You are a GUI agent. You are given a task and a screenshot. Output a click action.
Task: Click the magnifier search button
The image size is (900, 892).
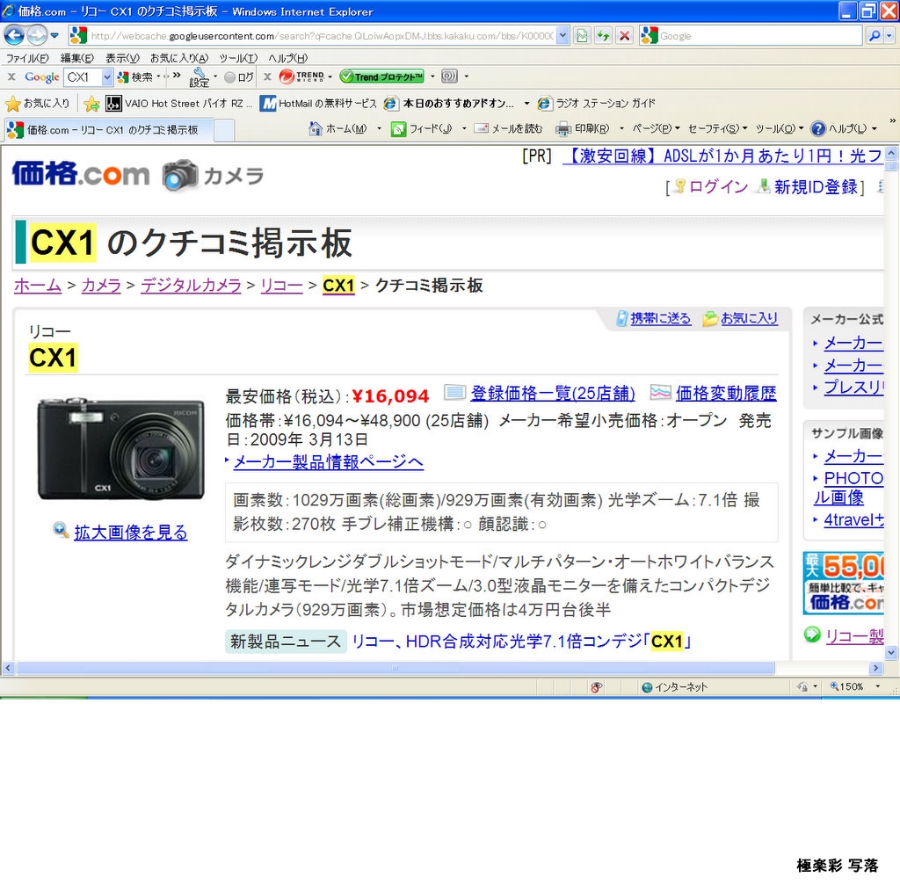(874, 36)
